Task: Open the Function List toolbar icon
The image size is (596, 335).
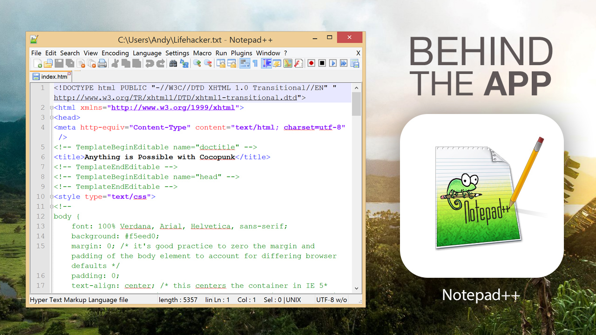Action: pos(298,63)
